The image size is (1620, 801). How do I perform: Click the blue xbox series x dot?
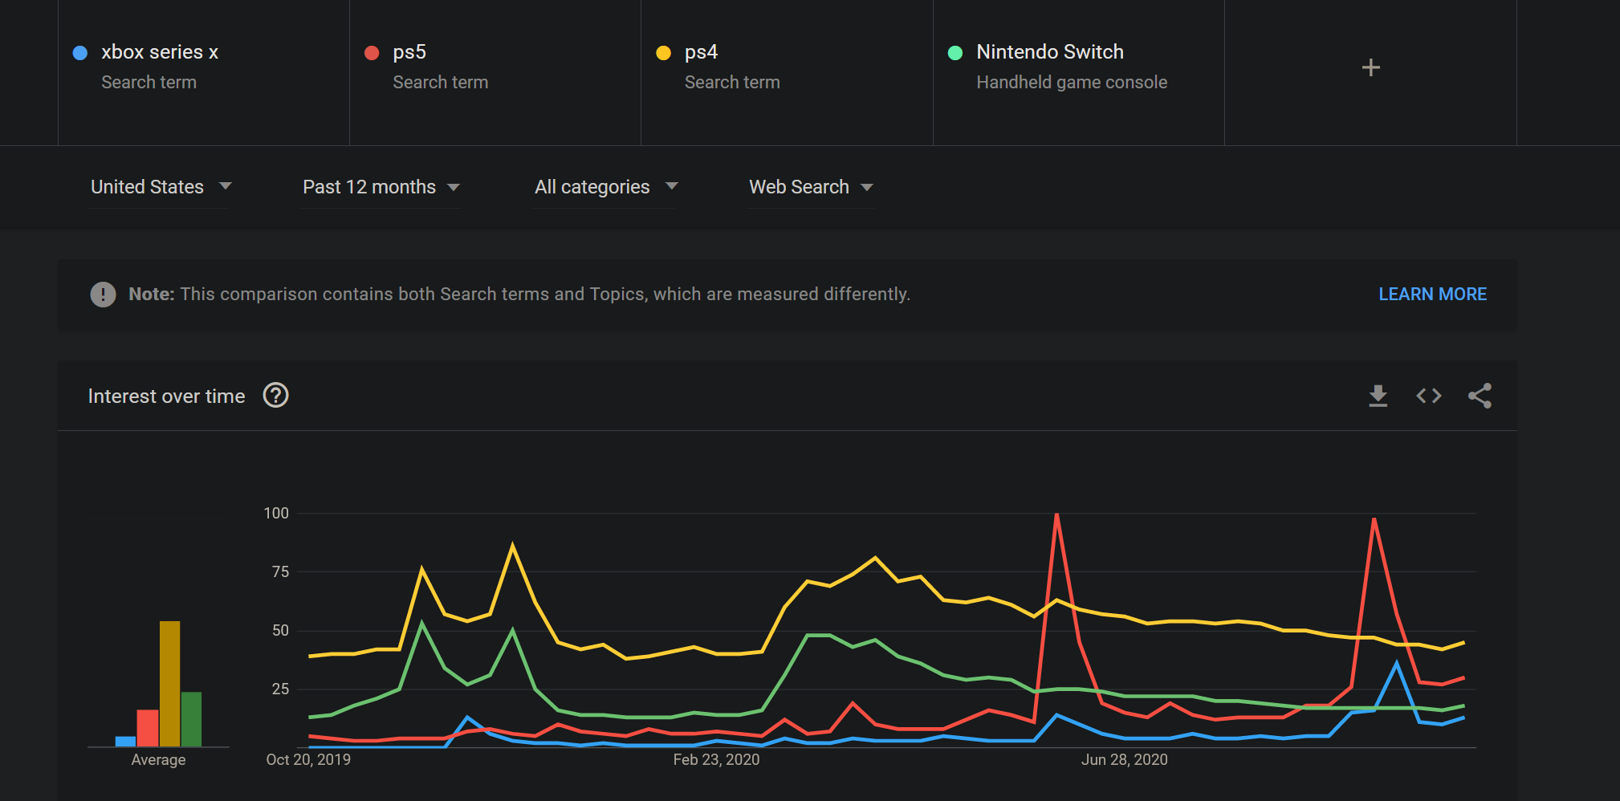[x=79, y=53]
